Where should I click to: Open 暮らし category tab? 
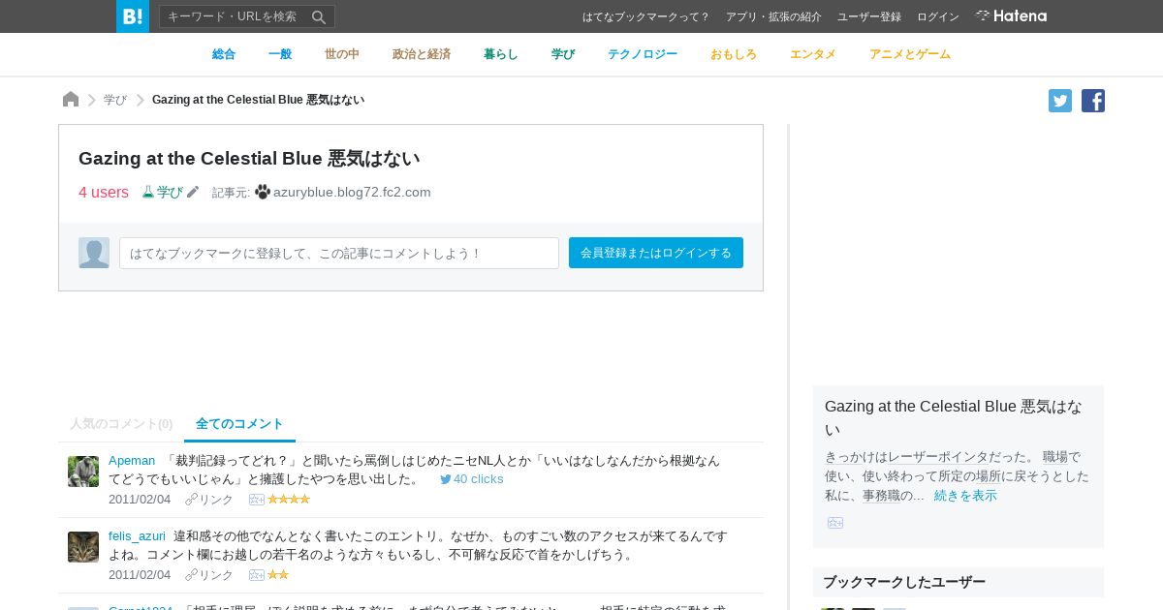coord(501,54)
